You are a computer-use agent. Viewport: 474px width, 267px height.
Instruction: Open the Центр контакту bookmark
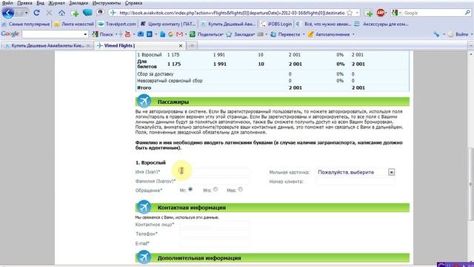(168, 24)
